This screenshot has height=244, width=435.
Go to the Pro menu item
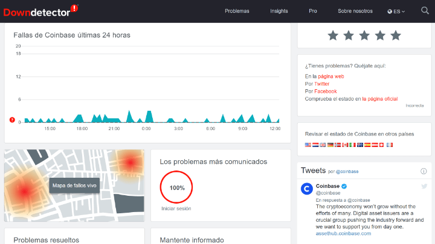click(x=313, y=11)
